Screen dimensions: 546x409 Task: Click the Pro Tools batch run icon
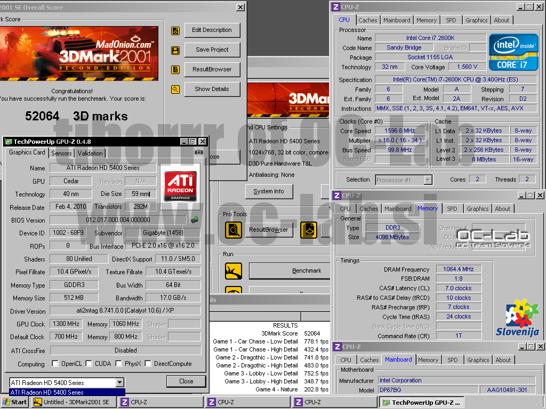pos(309,230)
